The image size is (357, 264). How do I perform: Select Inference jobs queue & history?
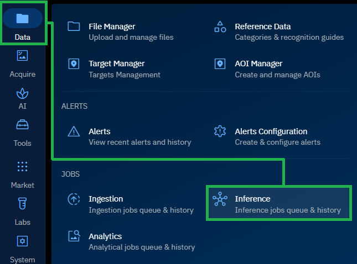[287, 210]
